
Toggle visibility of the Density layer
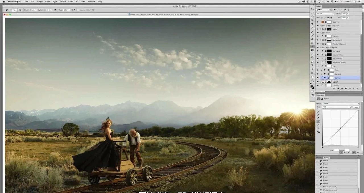pos(318,78)
